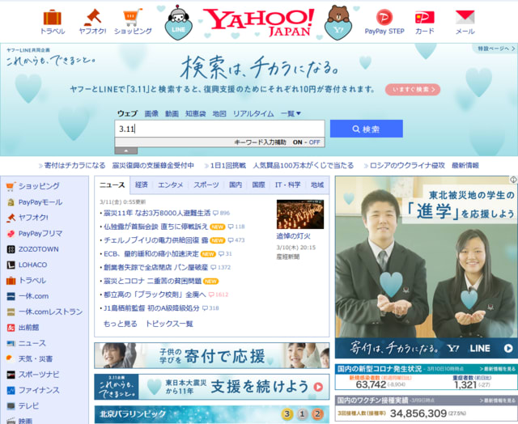518x424 pixels.
Task: Click もっと見る under the news list
Action: 121,324
